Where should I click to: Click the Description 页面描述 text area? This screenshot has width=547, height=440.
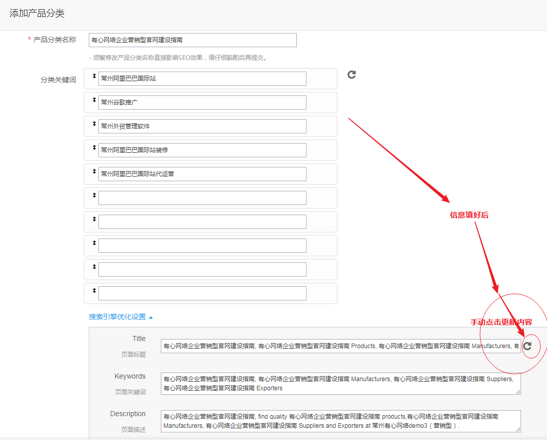[x=340, y=421]
